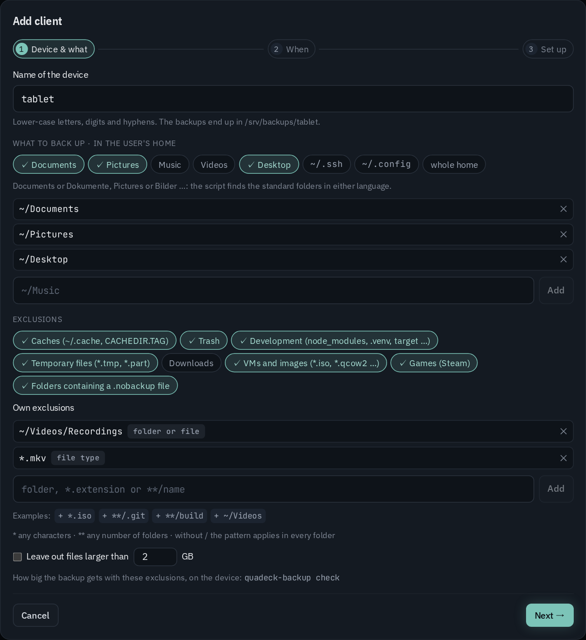Remove the ~/Desktop folder entry
Image resolution: width=586 pixels, height=640 pixels.
563,259
